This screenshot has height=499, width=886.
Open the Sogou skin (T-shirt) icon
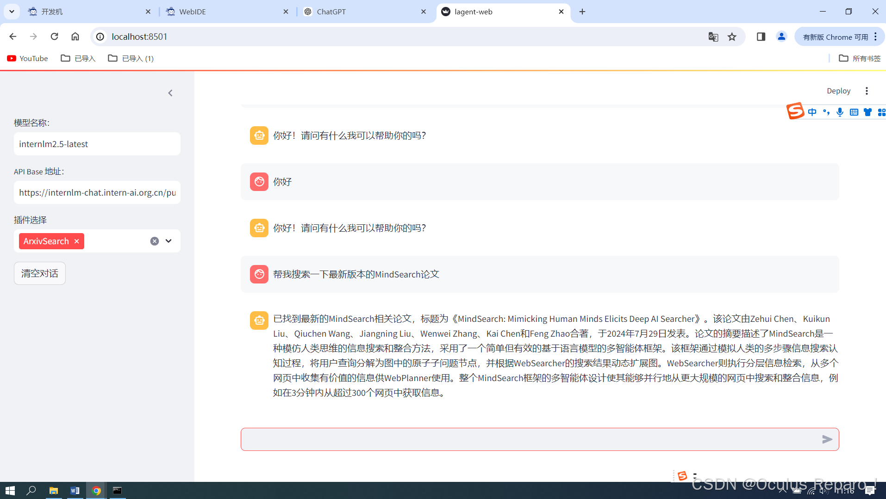click(x=867, y=112)
